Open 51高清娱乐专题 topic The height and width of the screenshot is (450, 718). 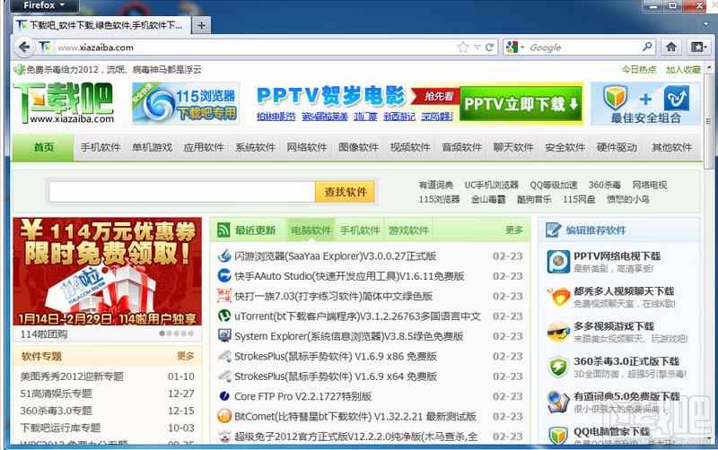click(x=56, y=394)
